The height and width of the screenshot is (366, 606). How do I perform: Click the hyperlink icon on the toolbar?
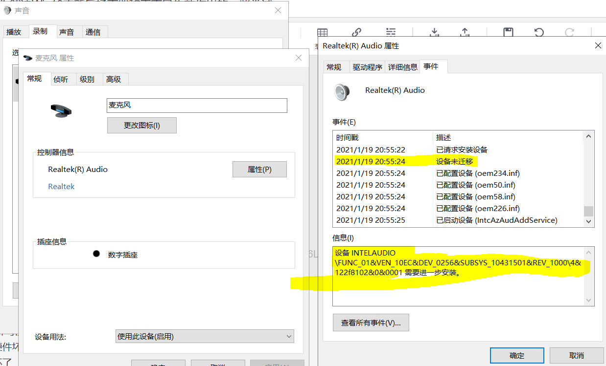[x=356, y=32]
